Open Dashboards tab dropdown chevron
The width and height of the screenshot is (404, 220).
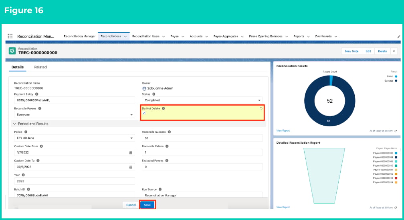point(336,36)
